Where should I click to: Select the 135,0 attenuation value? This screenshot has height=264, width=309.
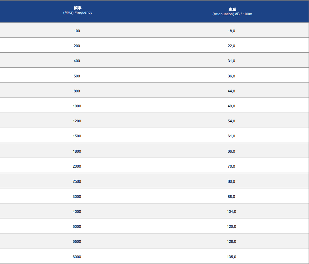click(231, 257)
